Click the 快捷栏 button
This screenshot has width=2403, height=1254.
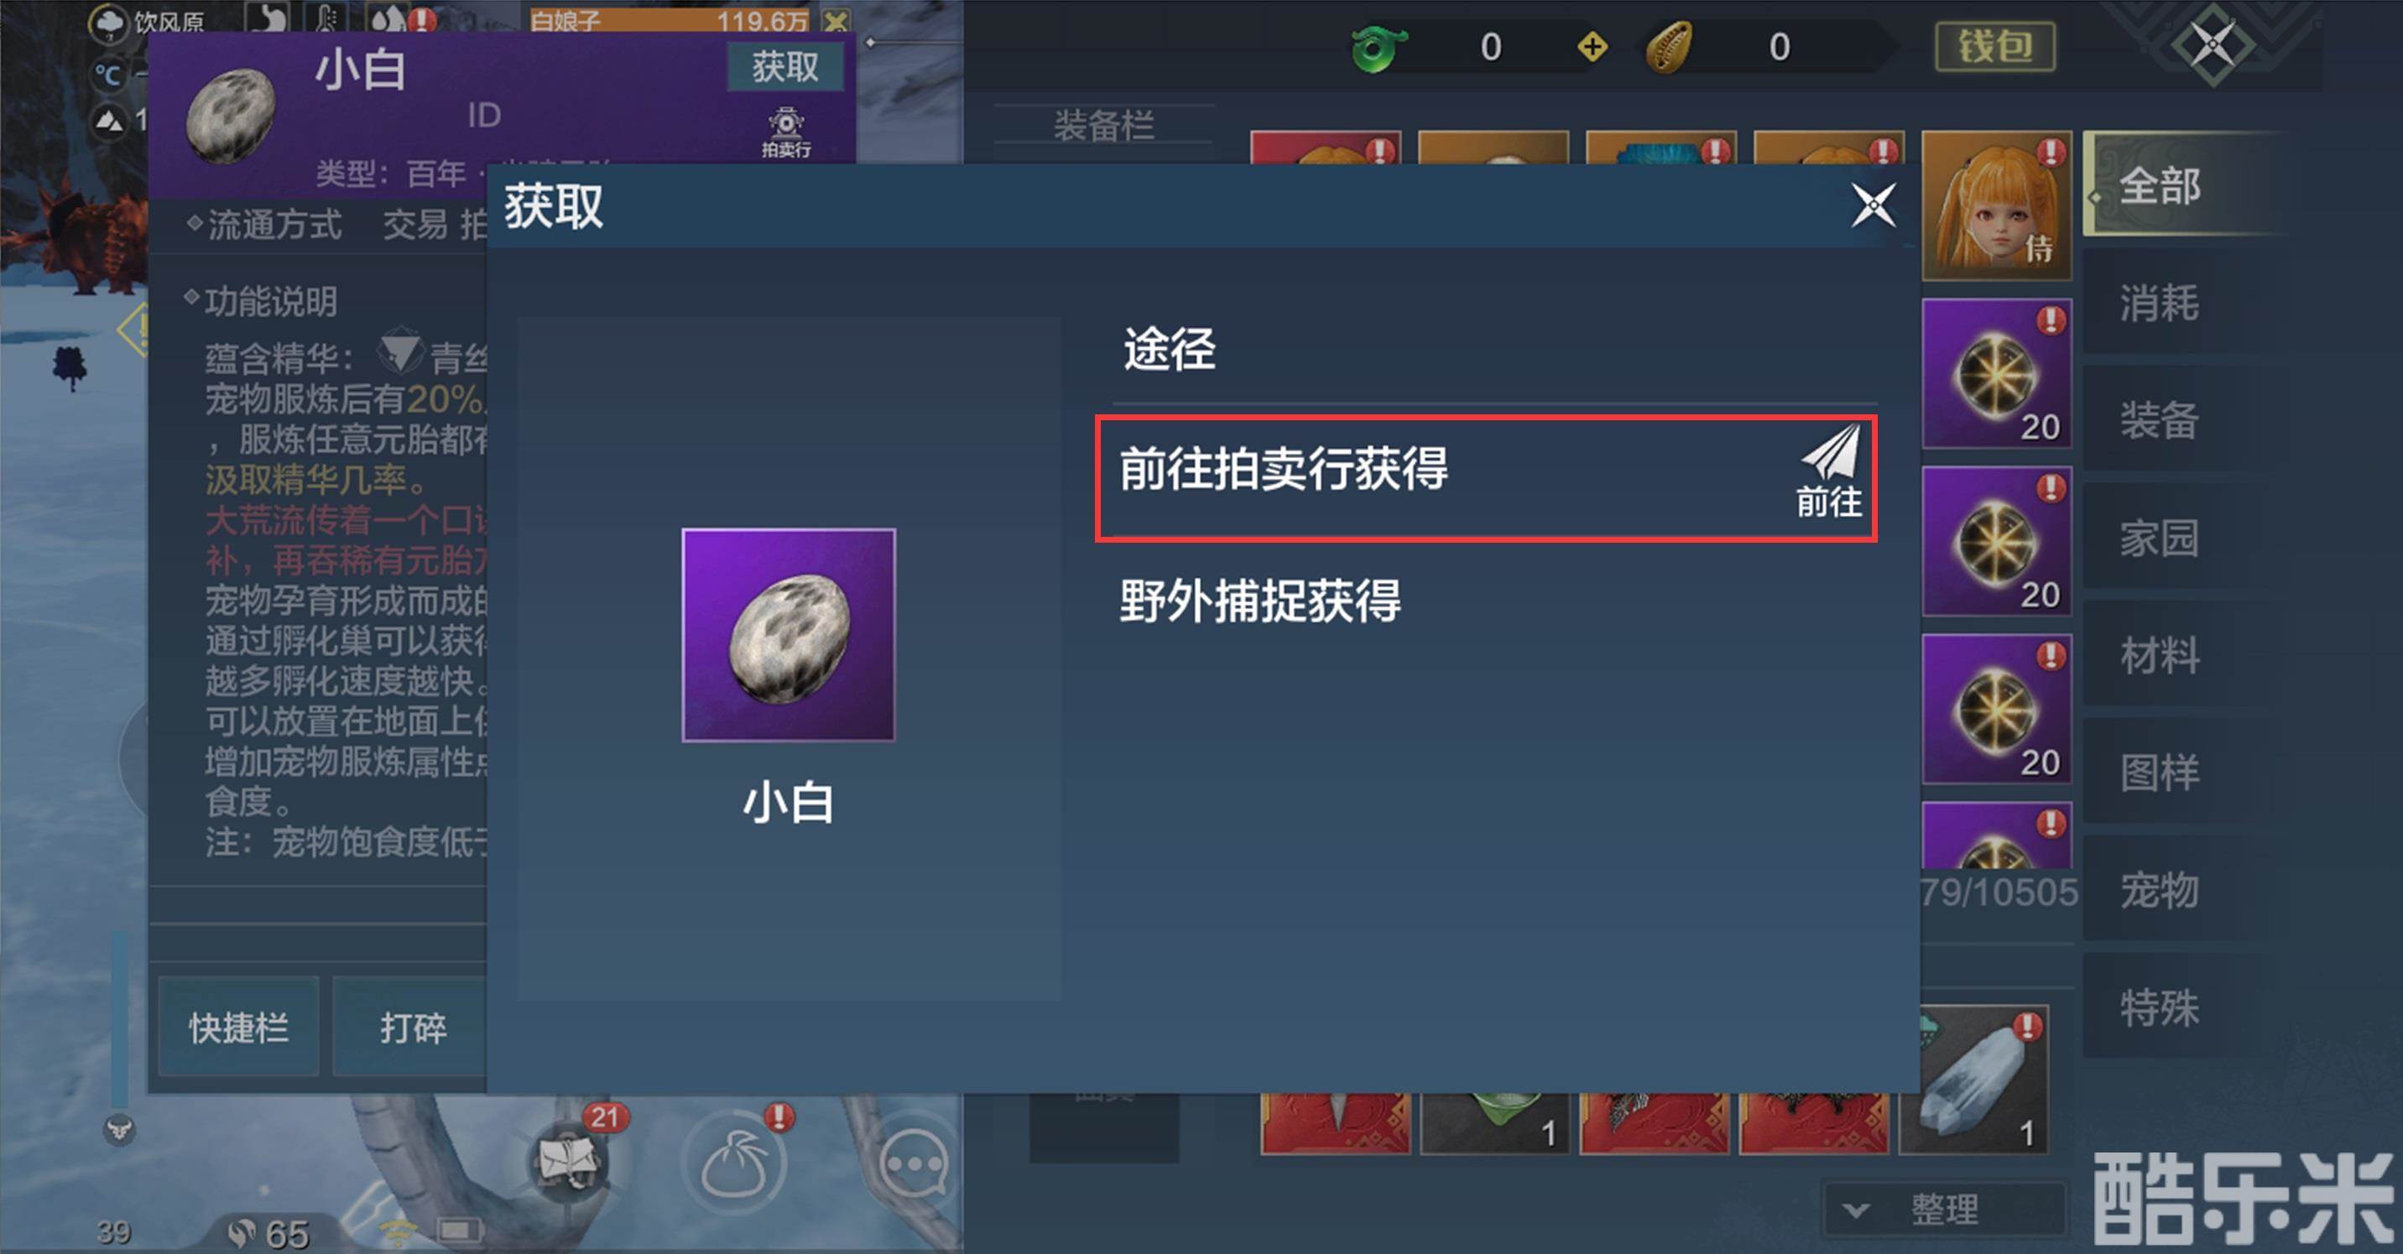coord(239,1028)
